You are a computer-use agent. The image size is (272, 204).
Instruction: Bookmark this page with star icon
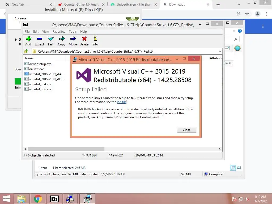click(247, 14)
